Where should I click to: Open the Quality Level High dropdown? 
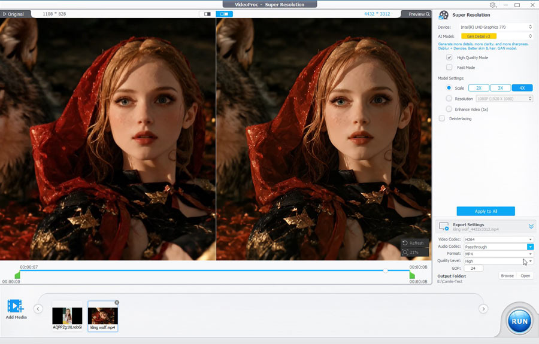pyautogui.click(x=498, y=261)
